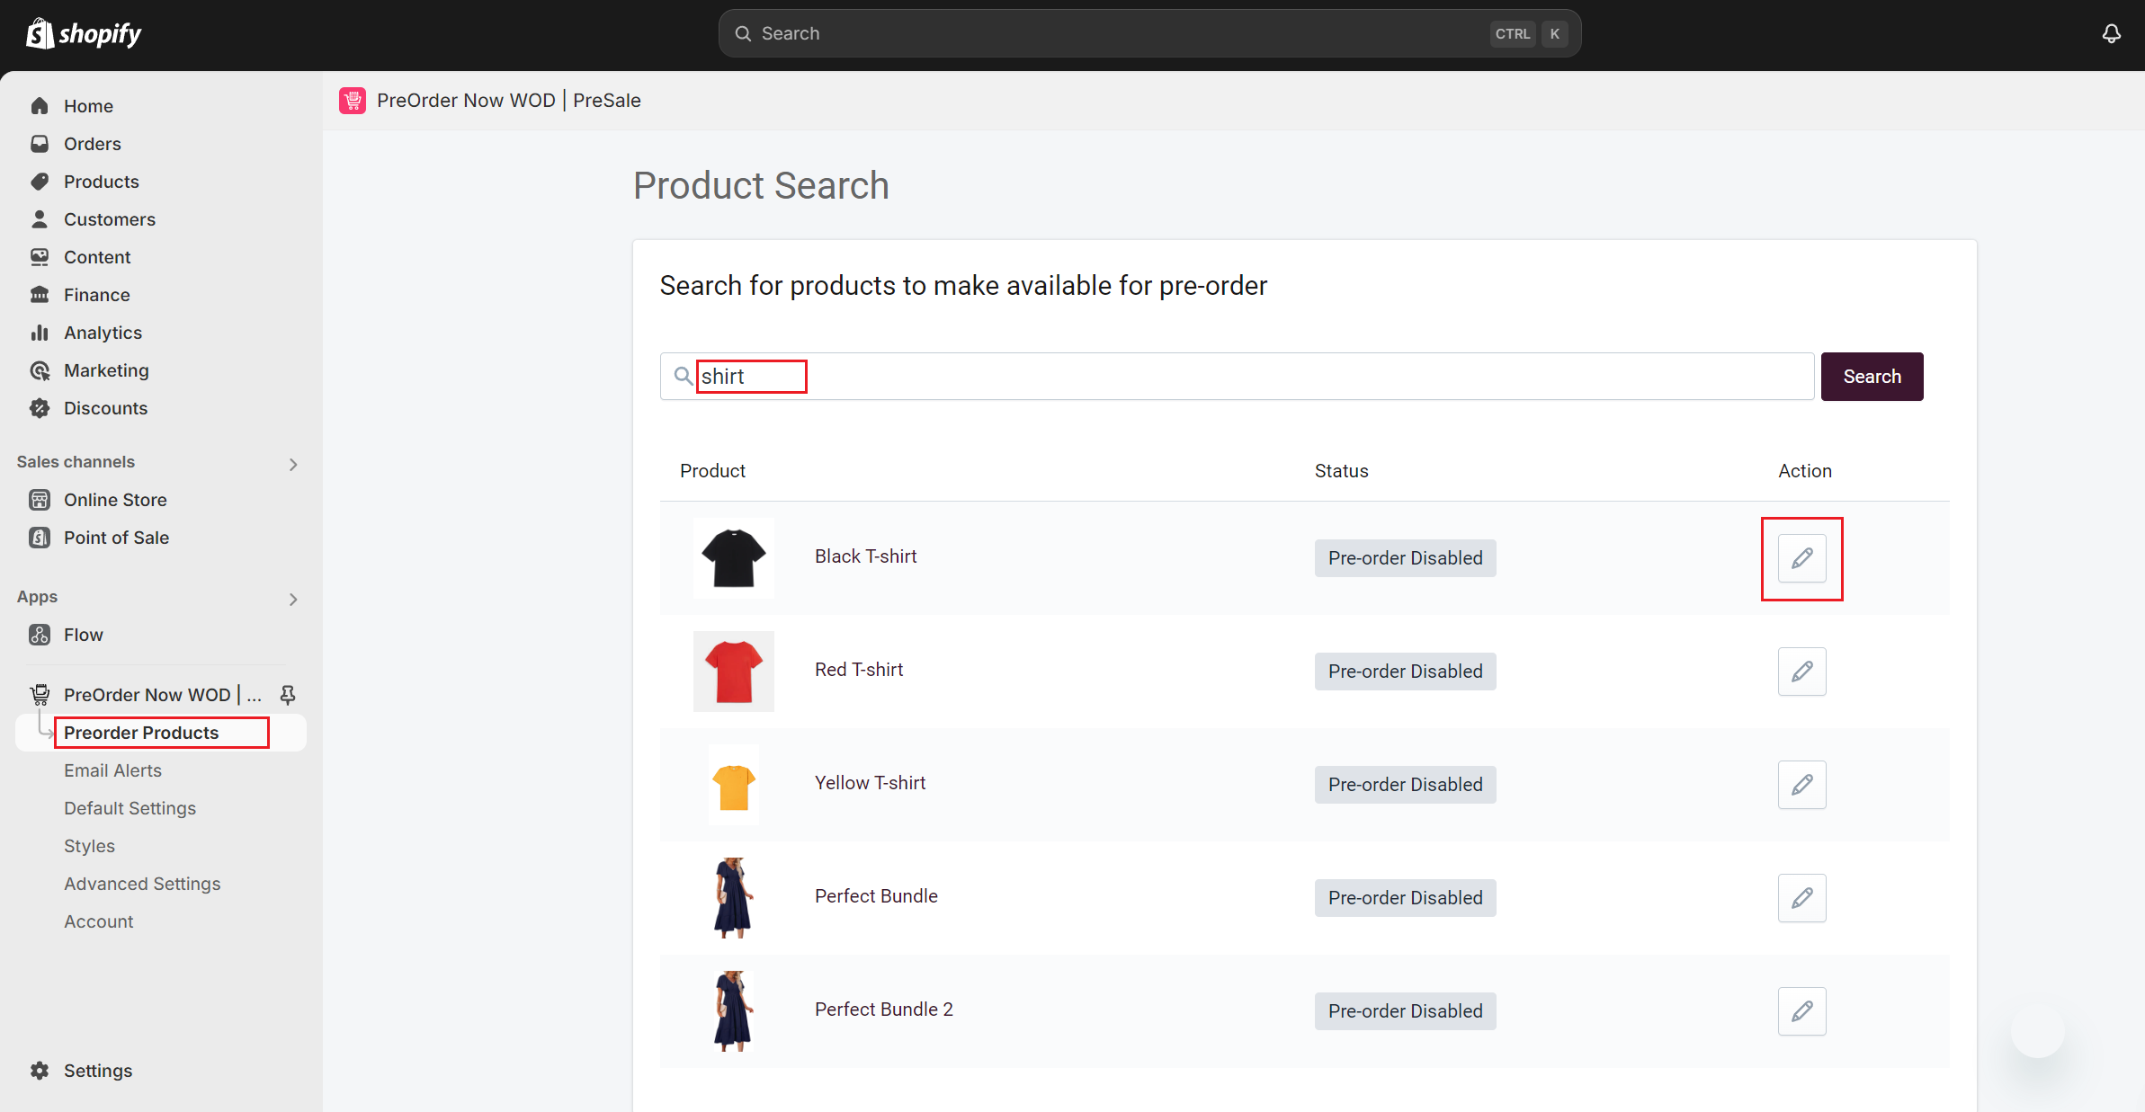Click the notification bell icon
Image resolution: width=2145 pixels, height=1112 pixels.
[2111, 33]
